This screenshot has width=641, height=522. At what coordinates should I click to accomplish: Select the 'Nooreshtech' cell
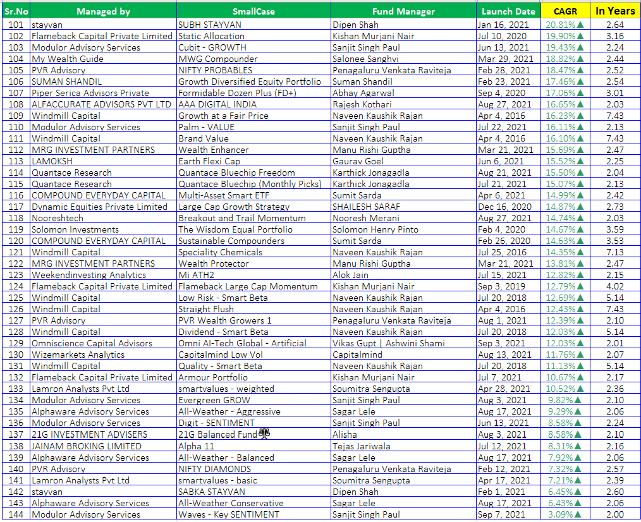coord(104,218)
